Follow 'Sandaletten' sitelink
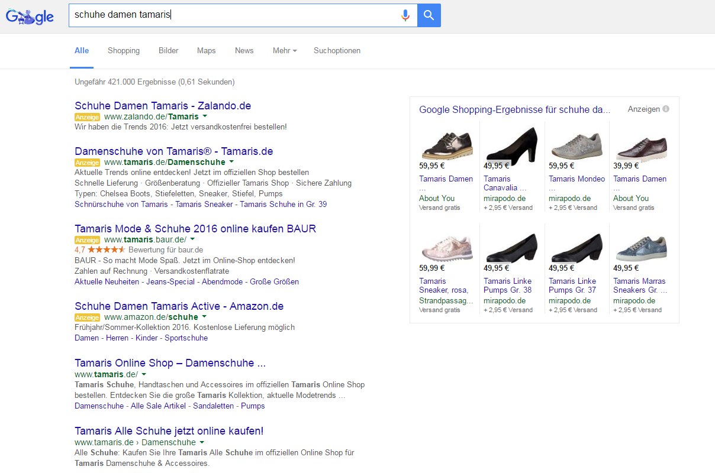This screenshot has height=473, width=715. click(x=214, y=406)
